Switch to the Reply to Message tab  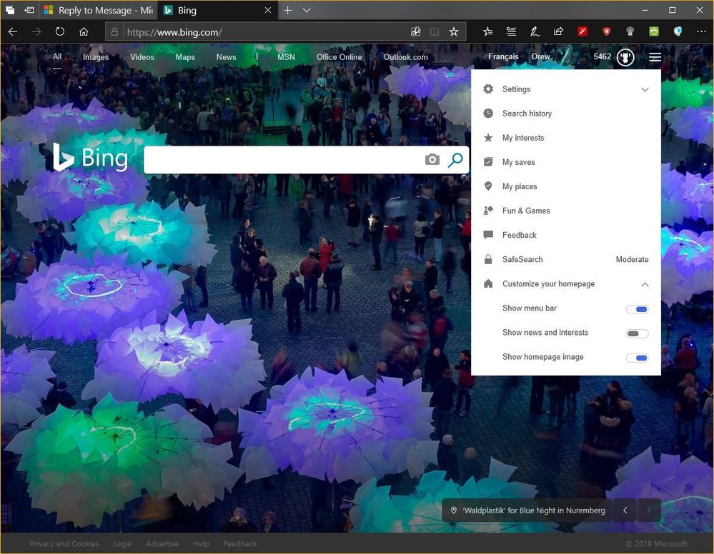pos(99,10)
